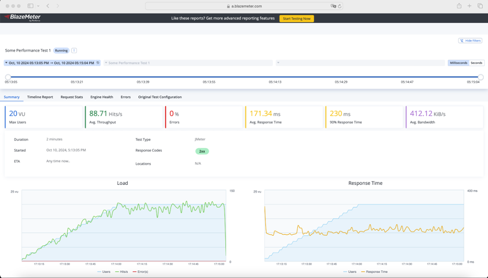This screenshot has width=488, height=278.
Task: Open sidebar options dropdown arrow in Safari
Action: 38,6
